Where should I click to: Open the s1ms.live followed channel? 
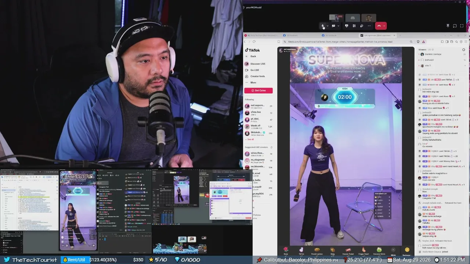(258, 113)
